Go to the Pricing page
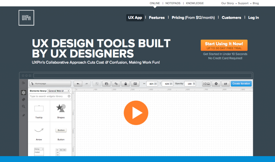This screenshot has height=162, width=275. pos(193,18)
